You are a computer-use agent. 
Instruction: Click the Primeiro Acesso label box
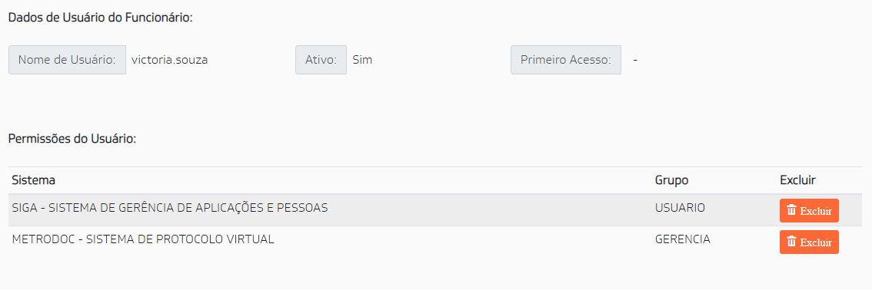point(566,60)
